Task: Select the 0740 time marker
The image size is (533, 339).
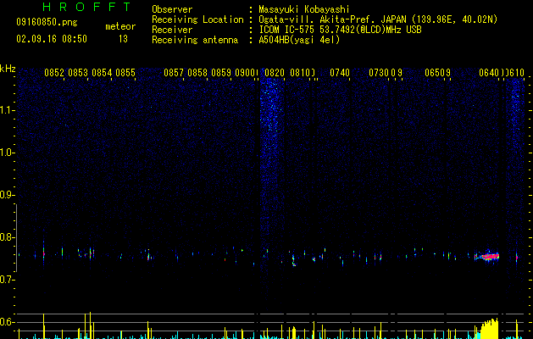Action: pos(340,73)
